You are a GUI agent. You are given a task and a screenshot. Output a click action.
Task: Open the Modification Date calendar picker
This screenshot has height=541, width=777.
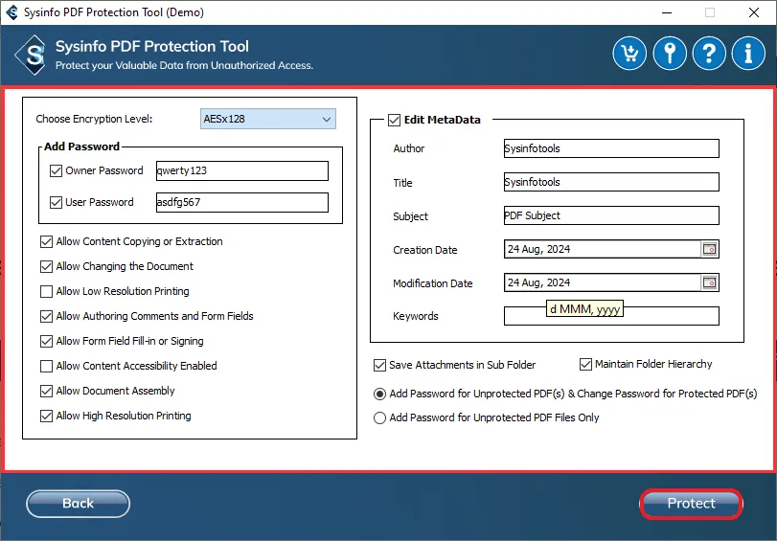tap(709, 282)
